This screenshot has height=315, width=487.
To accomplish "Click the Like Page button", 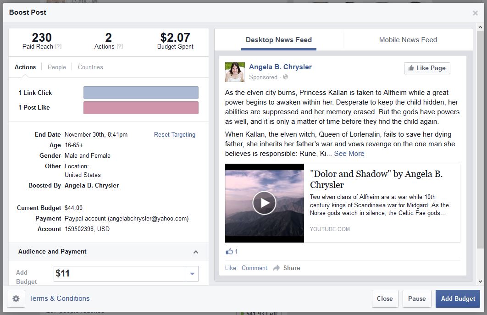I will click(x=427, y=68).
